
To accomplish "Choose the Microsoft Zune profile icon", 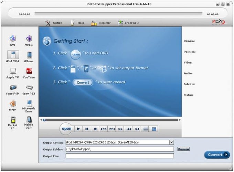I will (x=29, y=103).
